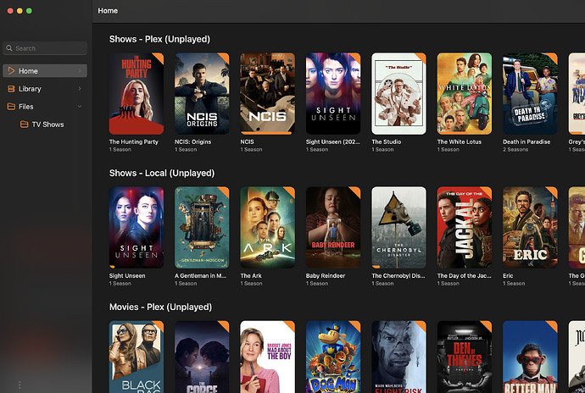Open The Hunting Party poster
585x393 pixels.
136,93
